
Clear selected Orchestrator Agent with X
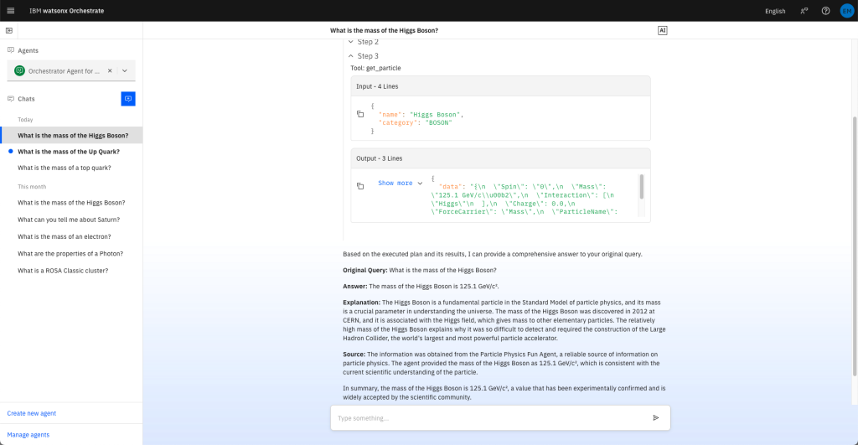[110, 70]
